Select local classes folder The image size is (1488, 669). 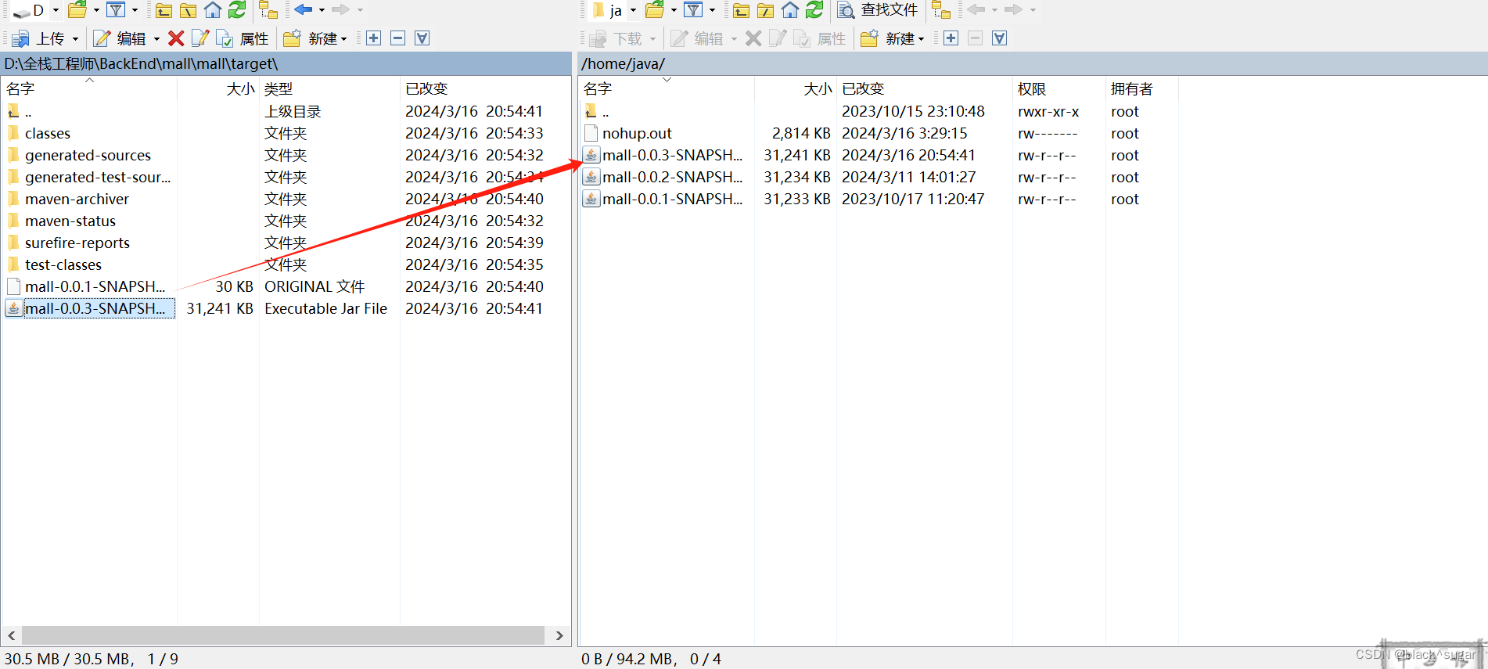pos(48,133)
